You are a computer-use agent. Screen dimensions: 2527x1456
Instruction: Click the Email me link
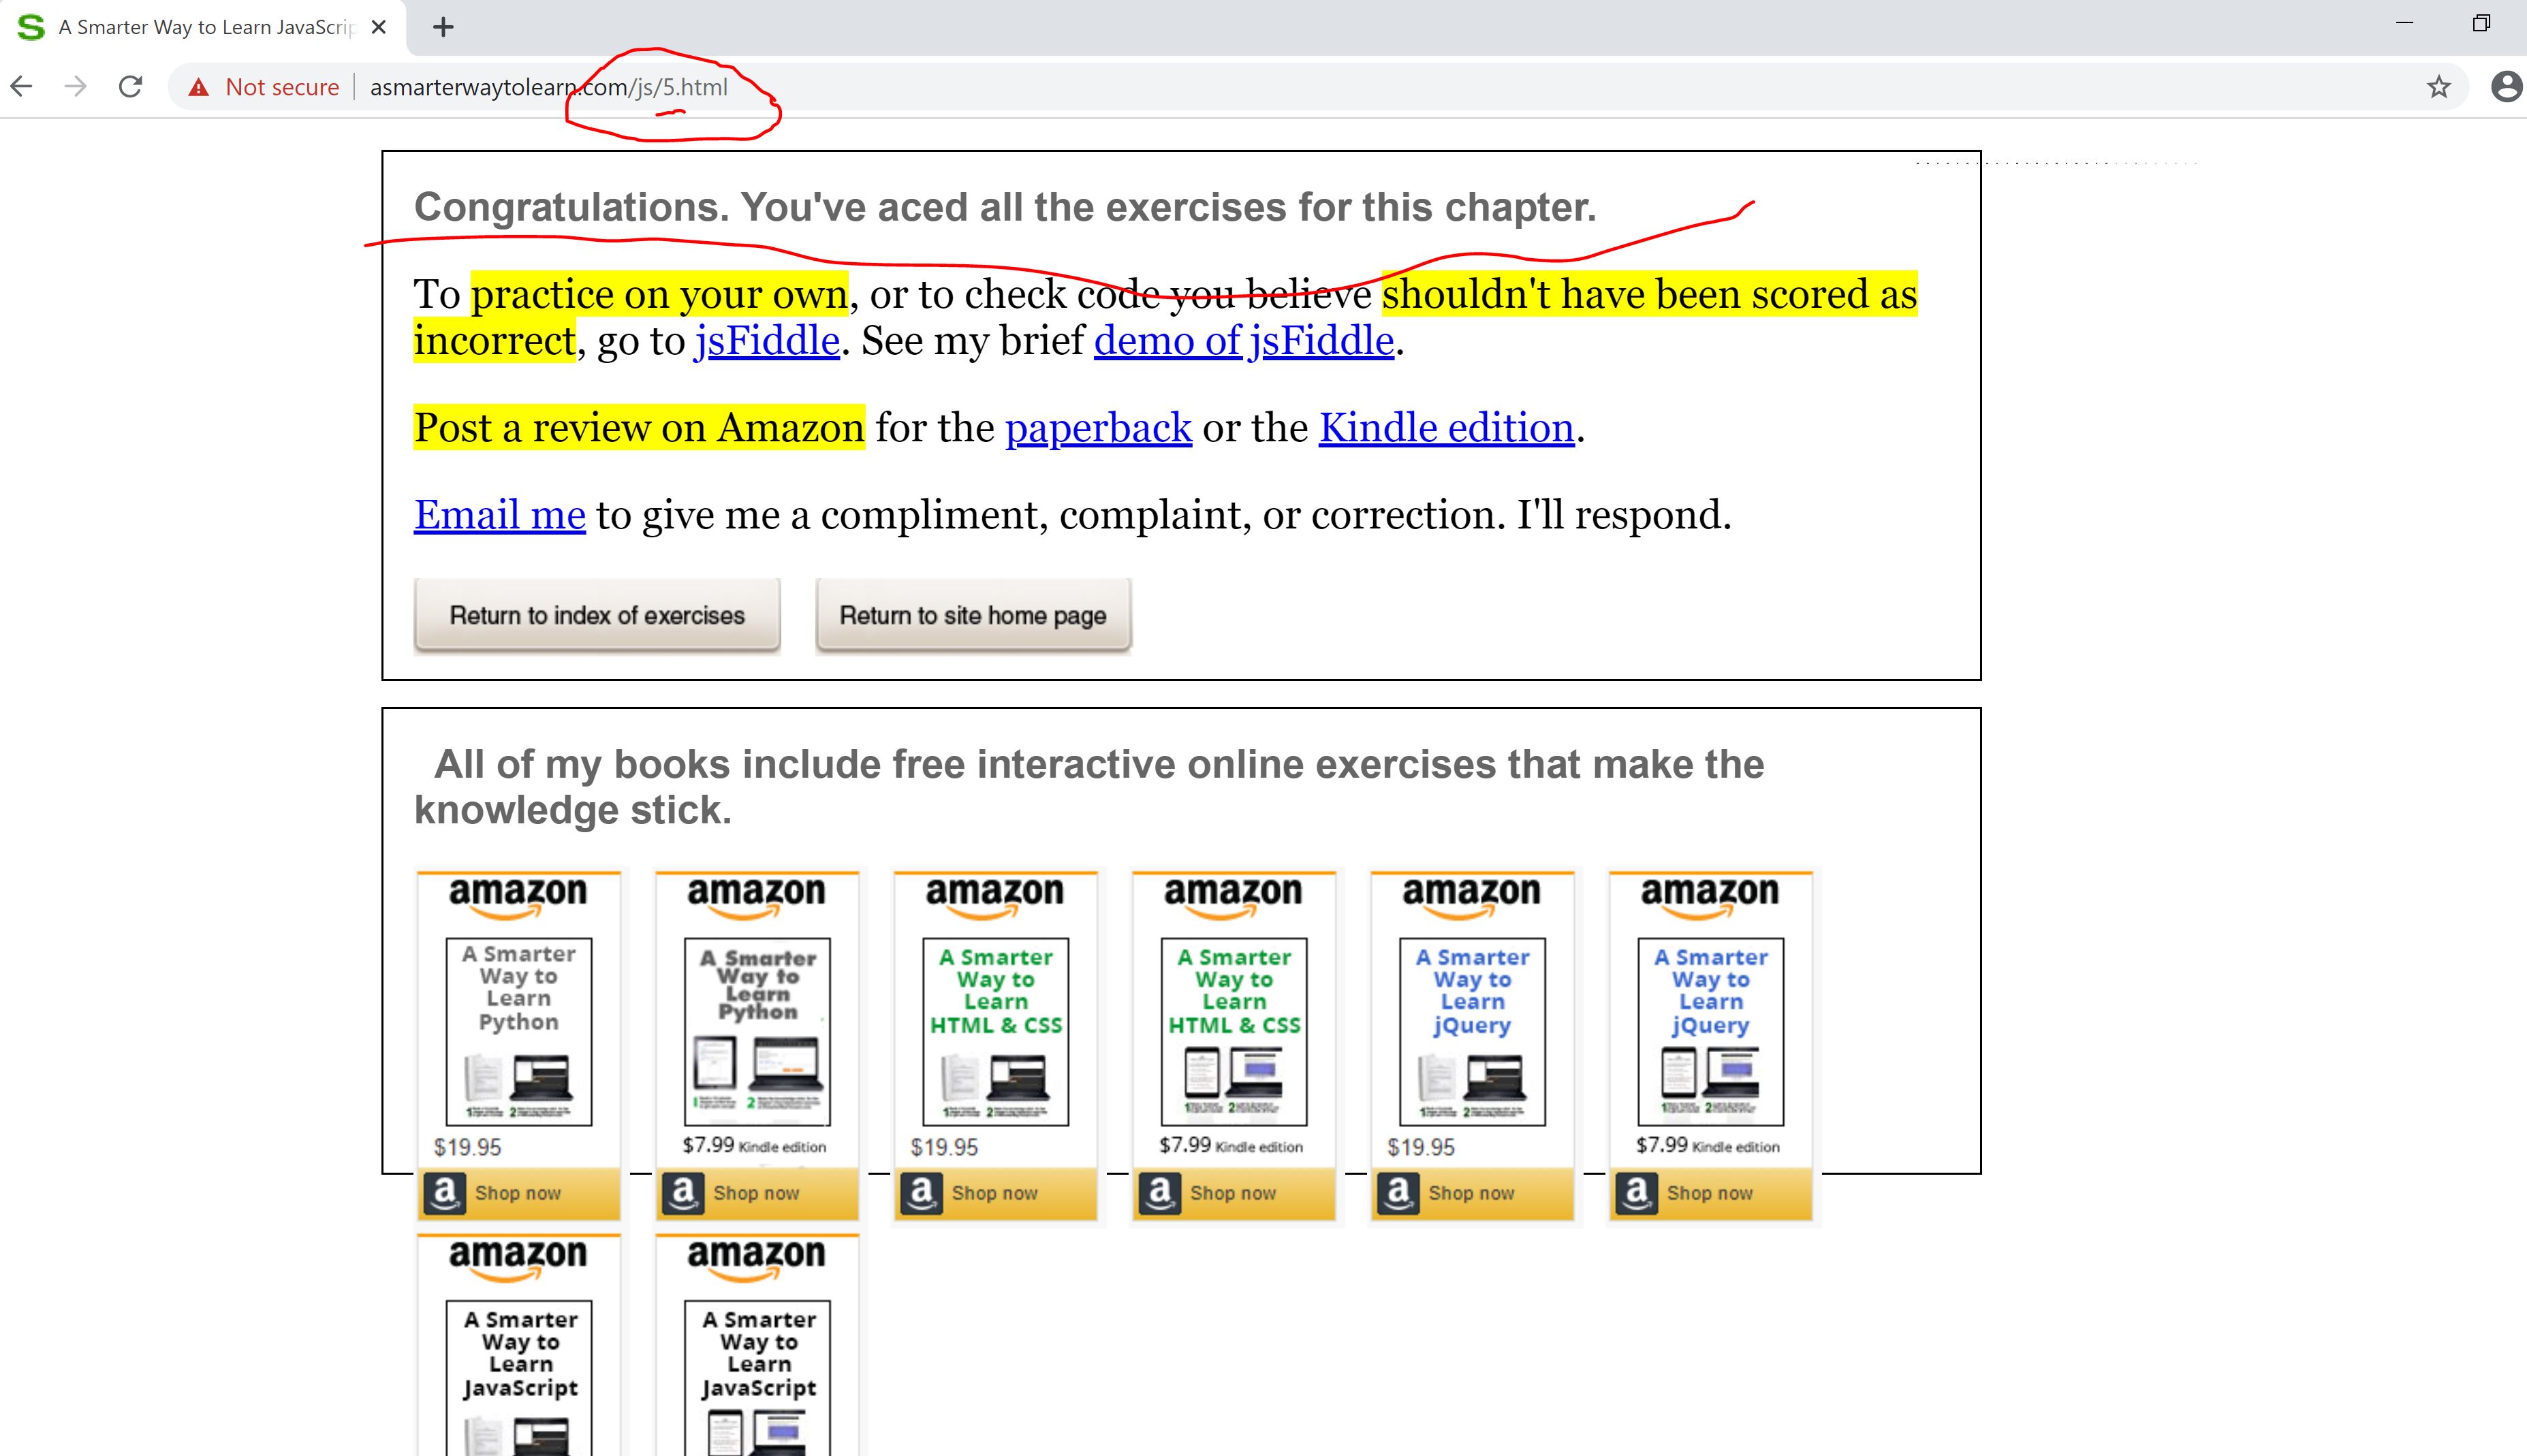point(499,515)
